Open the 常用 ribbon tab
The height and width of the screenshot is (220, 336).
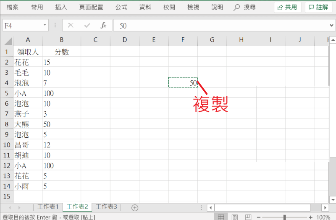37,7
